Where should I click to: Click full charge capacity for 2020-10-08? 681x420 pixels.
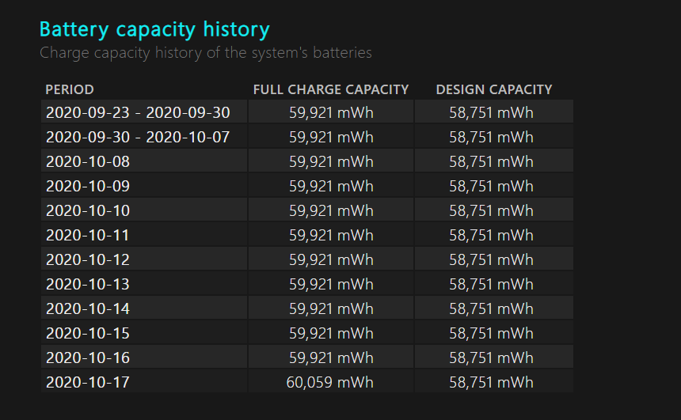tap(331, 162)
